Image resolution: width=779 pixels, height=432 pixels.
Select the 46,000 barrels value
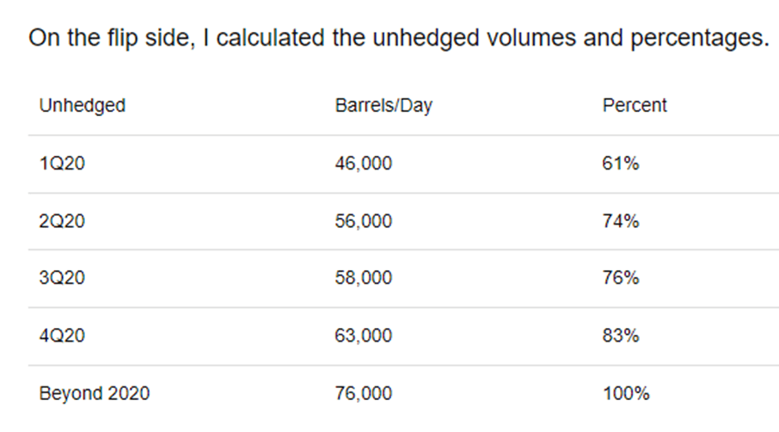tap(363, 164)
